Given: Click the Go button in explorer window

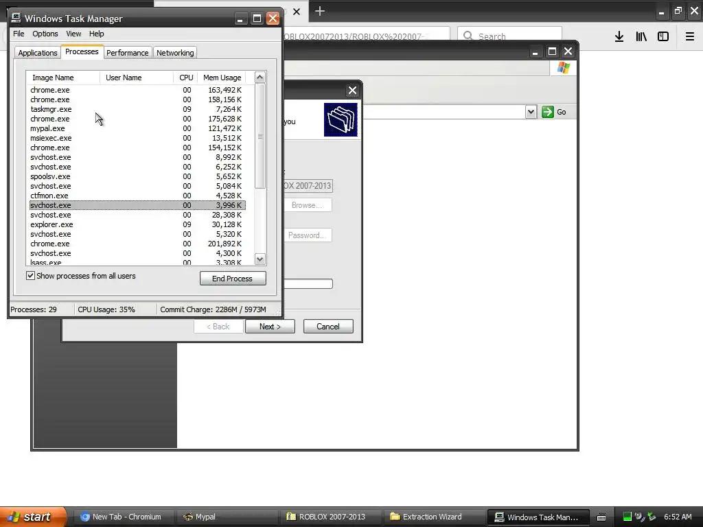Looking at the screenshot, I should tap(554, 112).
